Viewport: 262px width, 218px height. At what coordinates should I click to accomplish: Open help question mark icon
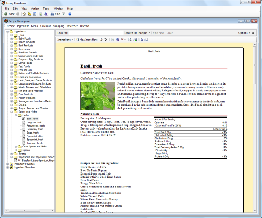70,14
